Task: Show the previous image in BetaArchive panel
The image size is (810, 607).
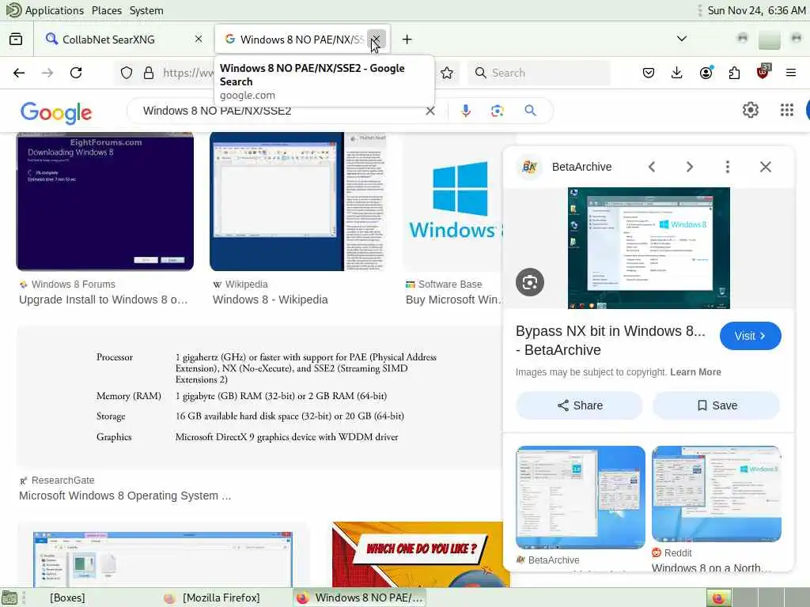Action: coord(652,167)
